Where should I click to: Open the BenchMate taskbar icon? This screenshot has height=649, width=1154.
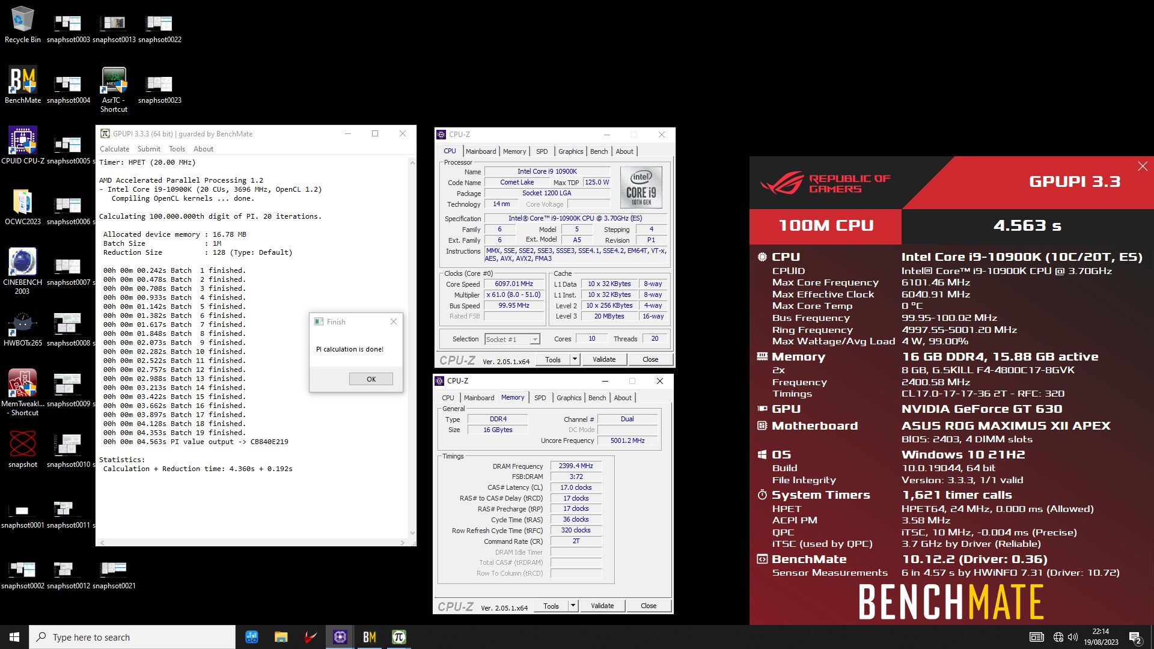[370, 637]
